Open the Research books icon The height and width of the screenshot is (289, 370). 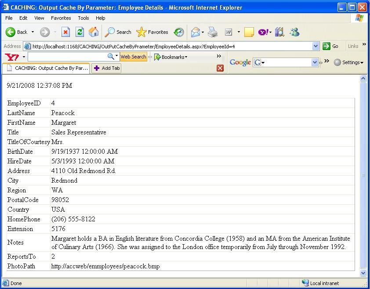279,32
